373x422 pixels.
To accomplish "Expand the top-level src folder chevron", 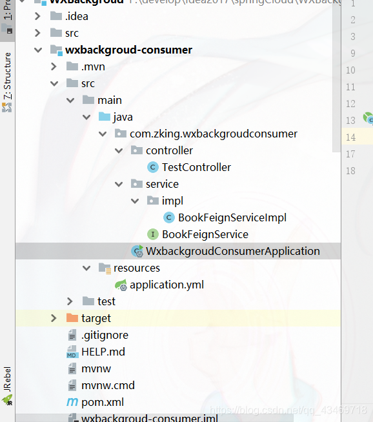I will [x=37, y=33].
